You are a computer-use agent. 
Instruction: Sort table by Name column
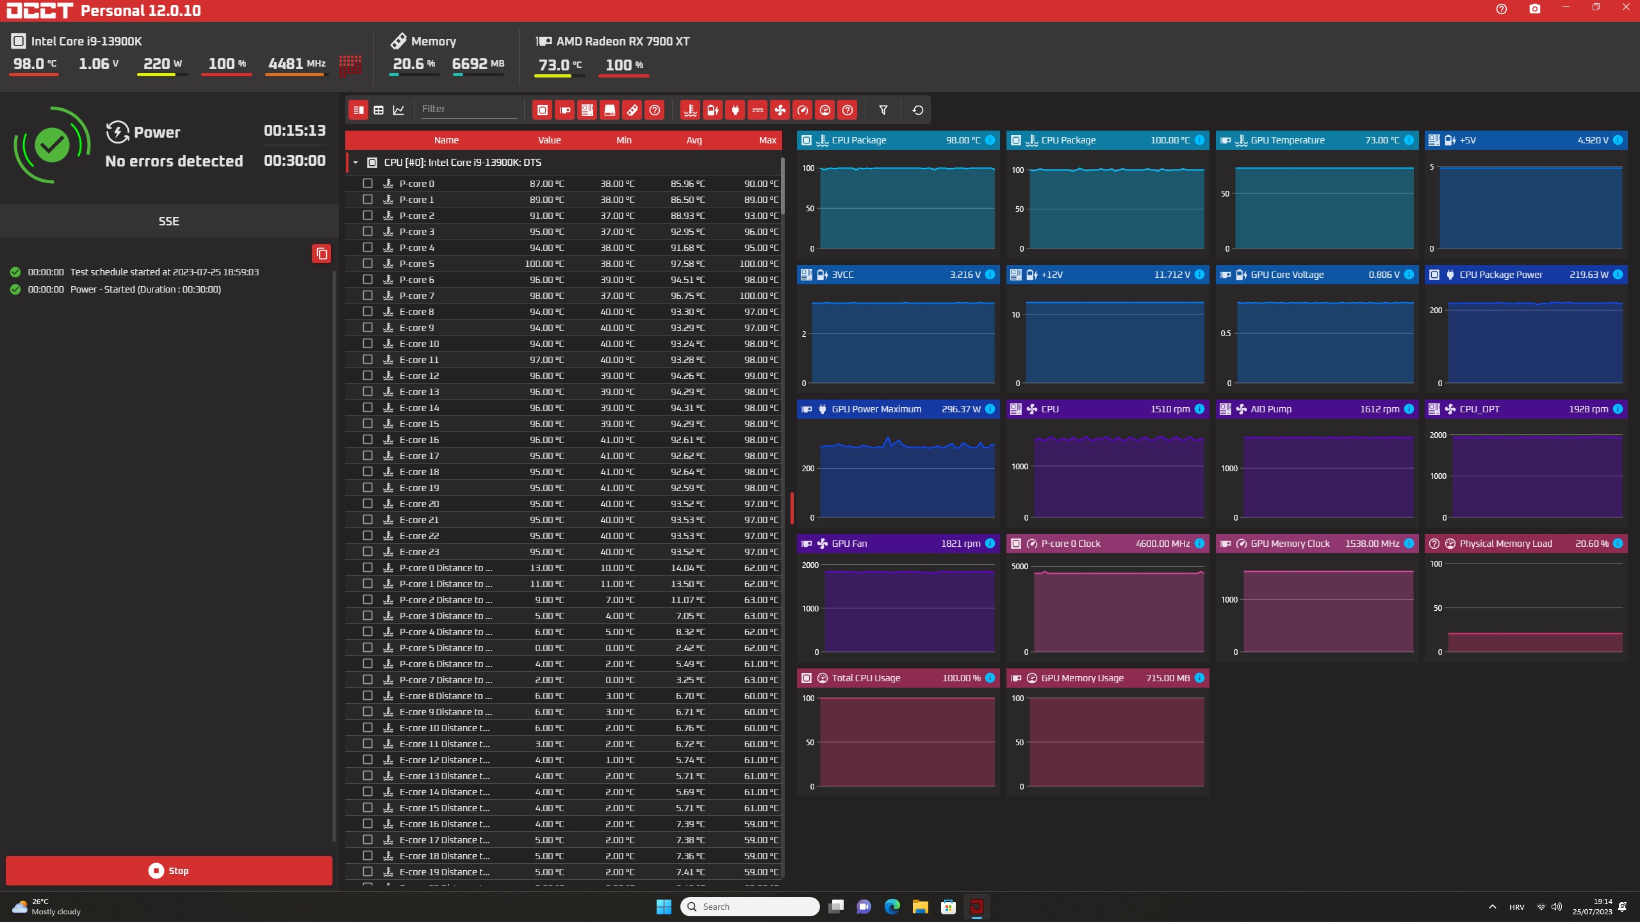point(447,140)
